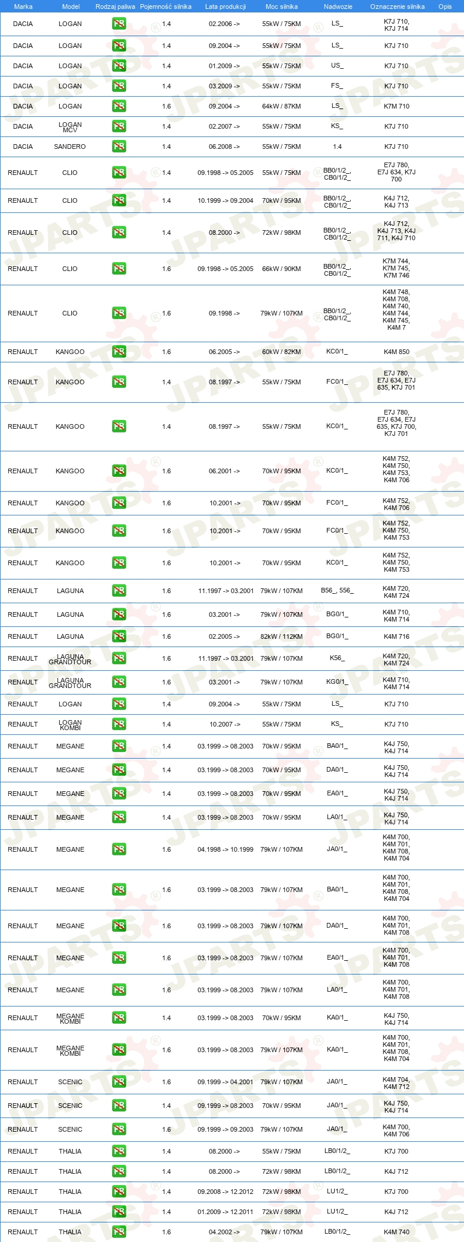Click the fuel icon in the Clio 72kW / 98KM row

point(119,233)
